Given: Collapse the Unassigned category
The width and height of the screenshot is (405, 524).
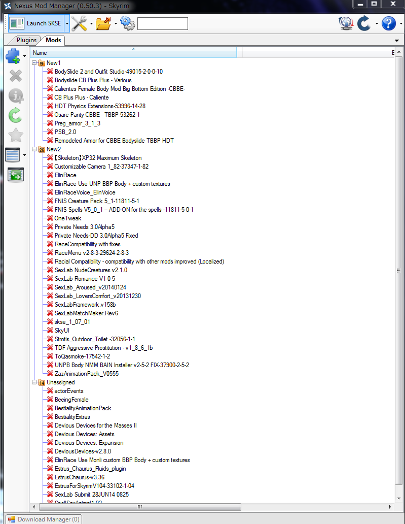Looking at the screenshot, I should [34, 382].
